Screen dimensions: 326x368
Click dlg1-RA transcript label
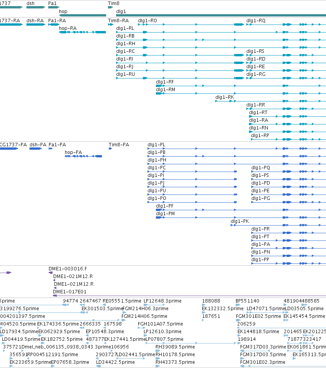tap(259, 120)
